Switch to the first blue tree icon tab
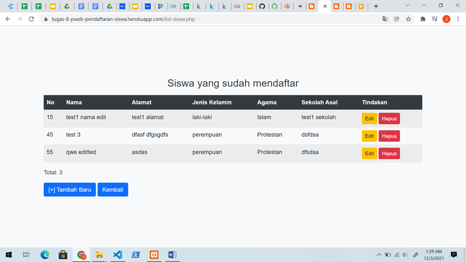This screenshot has width=466, height=262. point(10,6)
